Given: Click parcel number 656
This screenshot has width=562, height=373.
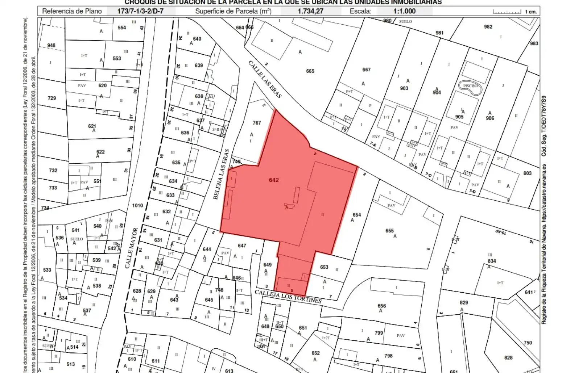Looking at the screenshot, I should [381, 306].
